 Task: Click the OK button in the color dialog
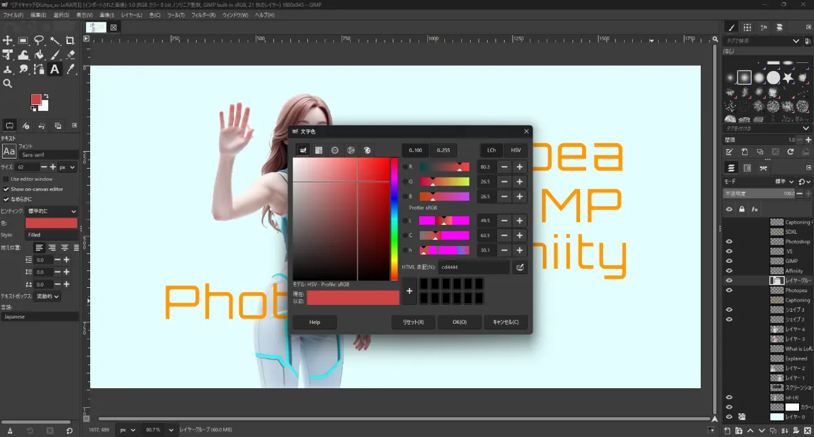pos(459,322)
